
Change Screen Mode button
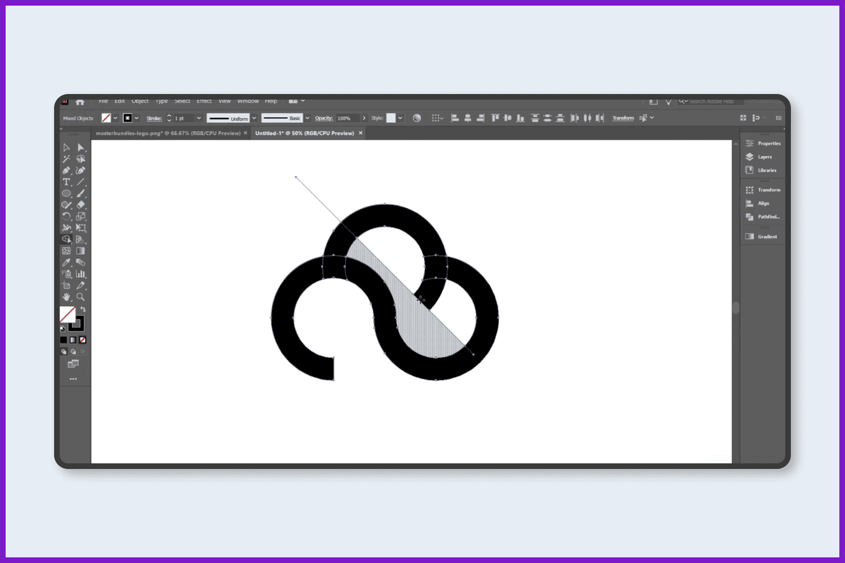click(73, 364)
